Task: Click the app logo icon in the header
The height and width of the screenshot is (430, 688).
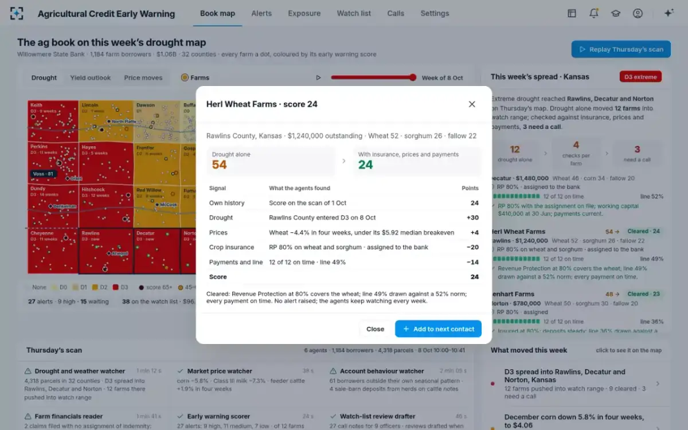Action: click(17, 13)
